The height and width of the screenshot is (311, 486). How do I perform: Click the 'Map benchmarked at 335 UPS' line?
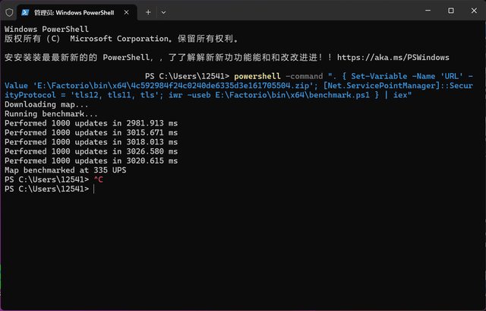coord(65,170)
